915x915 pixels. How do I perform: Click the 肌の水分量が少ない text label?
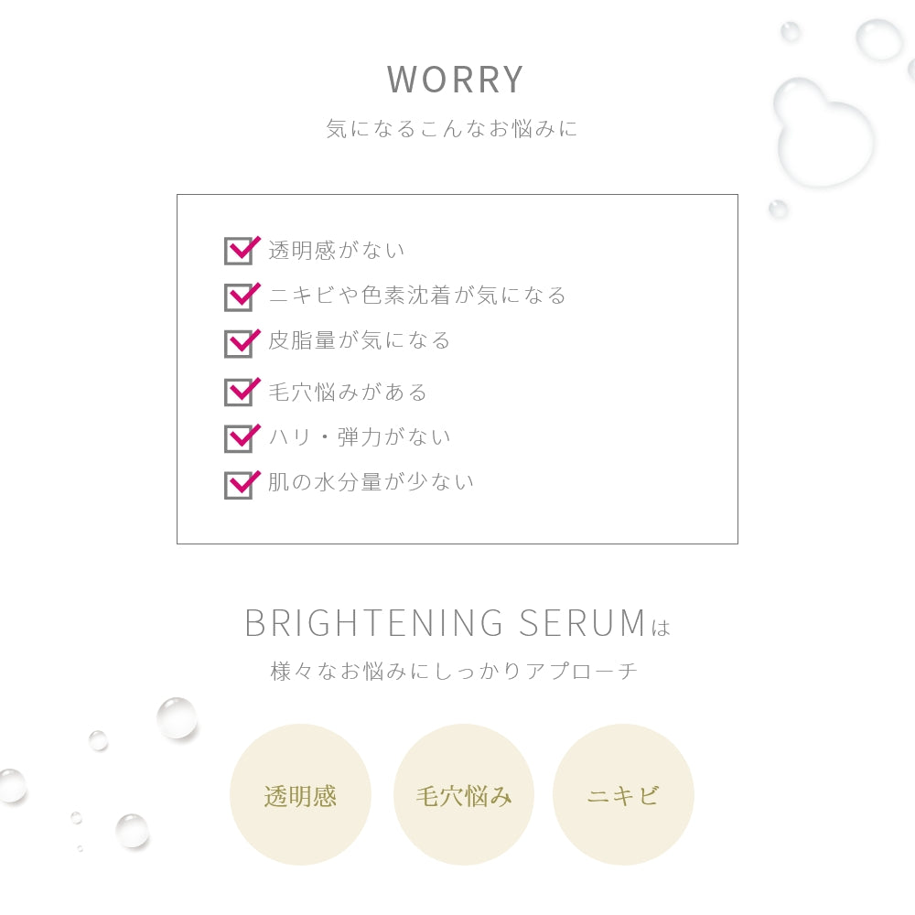click(371, 482)
